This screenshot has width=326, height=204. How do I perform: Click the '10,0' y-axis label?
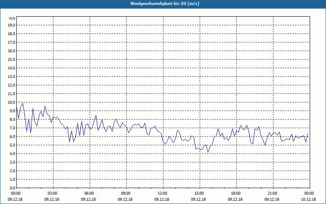[x=12, y=102]
